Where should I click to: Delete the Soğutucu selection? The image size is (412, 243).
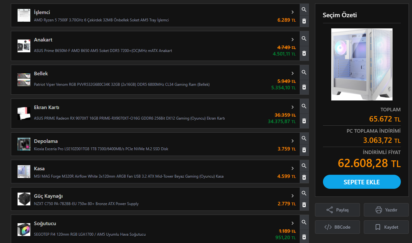pyautogui.click(x=304, y=237)
